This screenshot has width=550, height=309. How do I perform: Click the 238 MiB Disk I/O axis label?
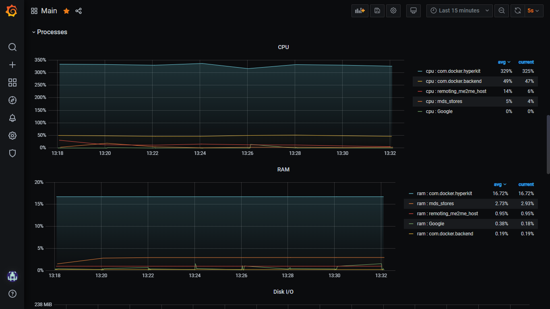pos(43,305)
